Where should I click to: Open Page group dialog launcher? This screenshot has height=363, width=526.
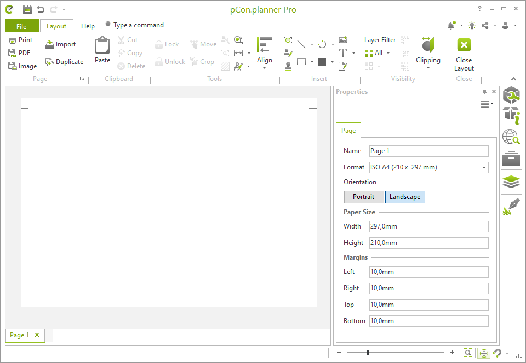(82, 79)
